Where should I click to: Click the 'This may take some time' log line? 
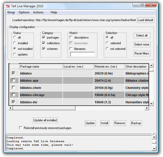click(x=40, y=145)
